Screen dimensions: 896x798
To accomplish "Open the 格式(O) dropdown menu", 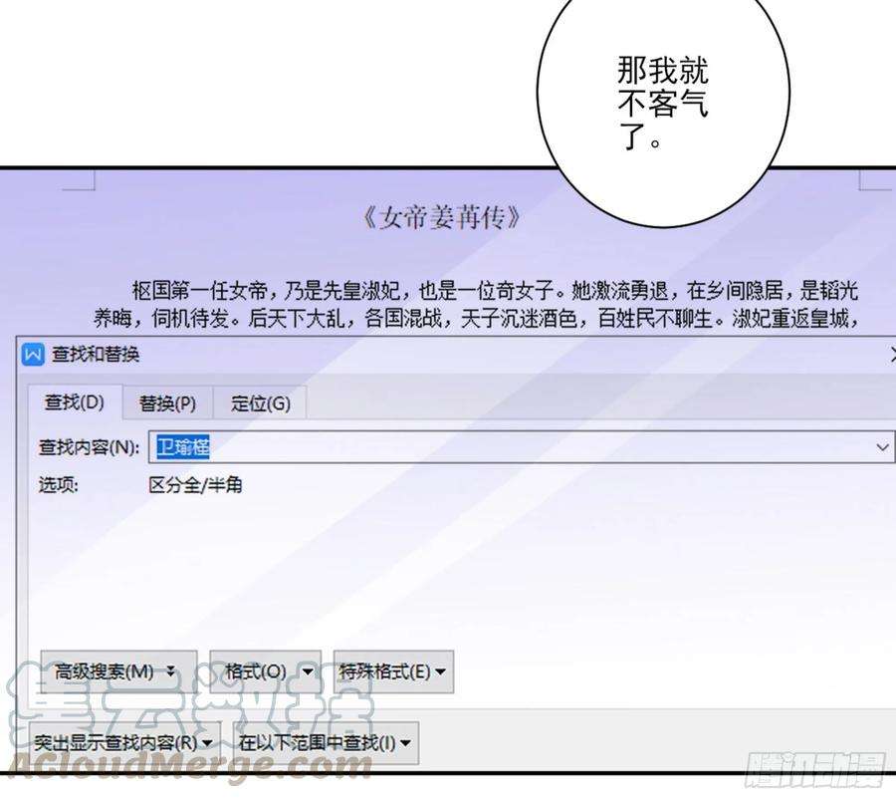I will pos(265,671).
